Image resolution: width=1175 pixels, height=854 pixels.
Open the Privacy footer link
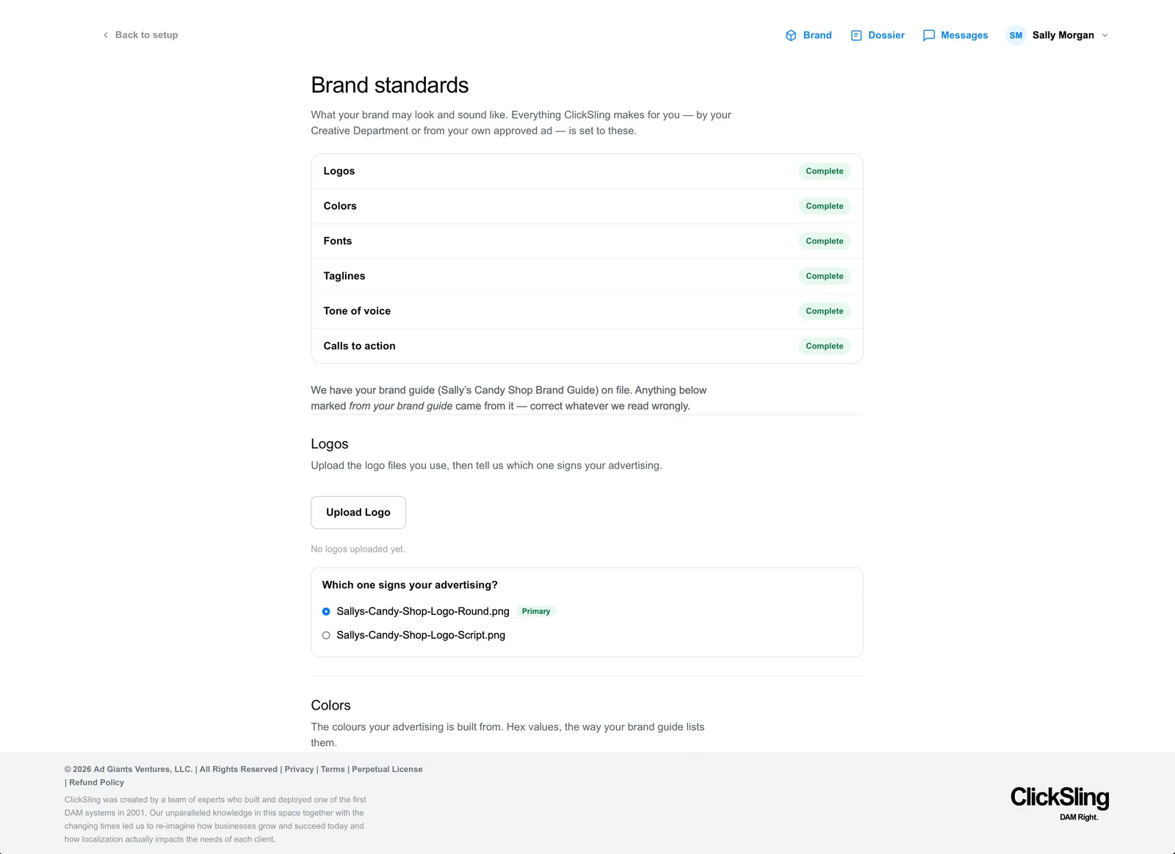(299, 769)
